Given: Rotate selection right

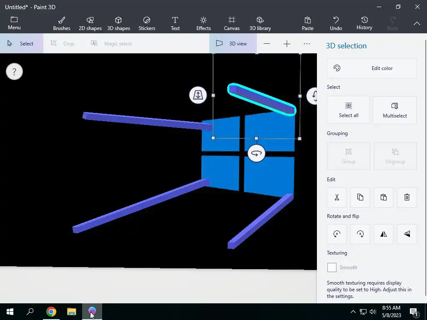Looking at the screenshot, I should coord(360,234).
